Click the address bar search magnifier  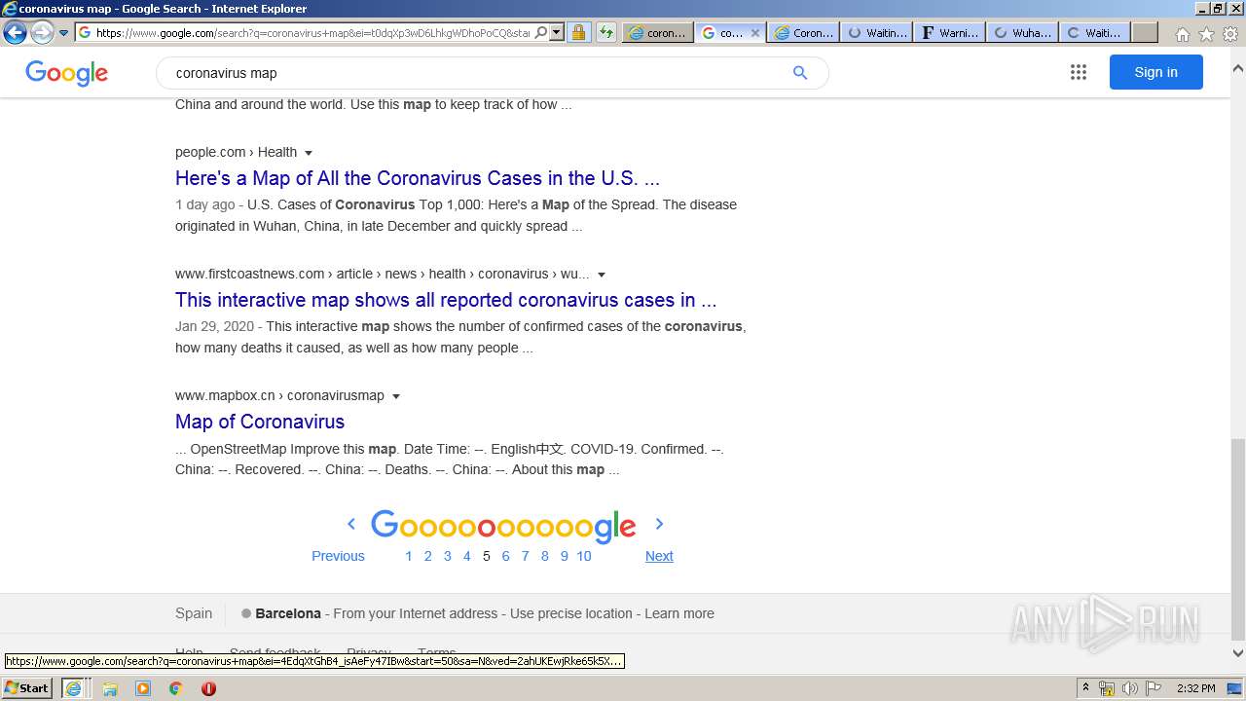tap(541, 32)
